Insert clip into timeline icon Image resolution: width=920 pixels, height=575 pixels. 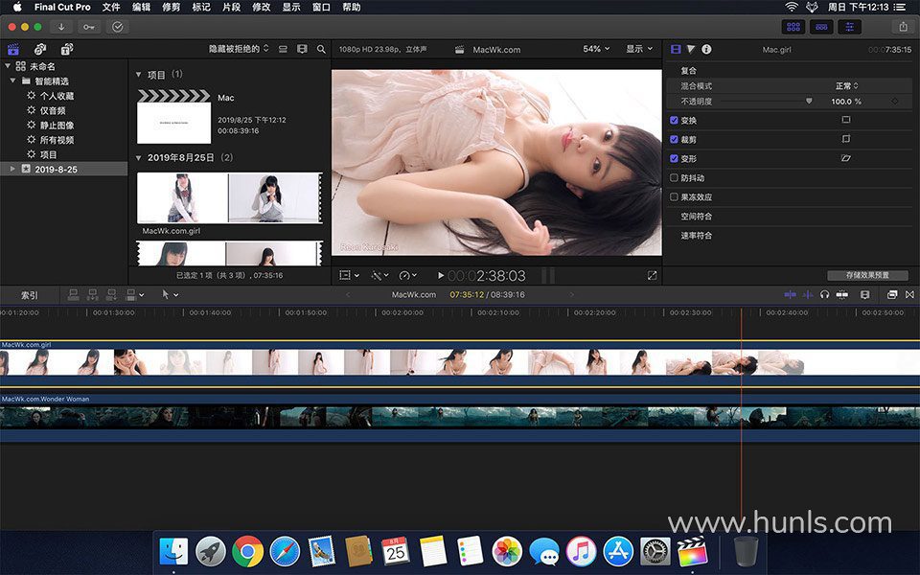click(93, 294)
